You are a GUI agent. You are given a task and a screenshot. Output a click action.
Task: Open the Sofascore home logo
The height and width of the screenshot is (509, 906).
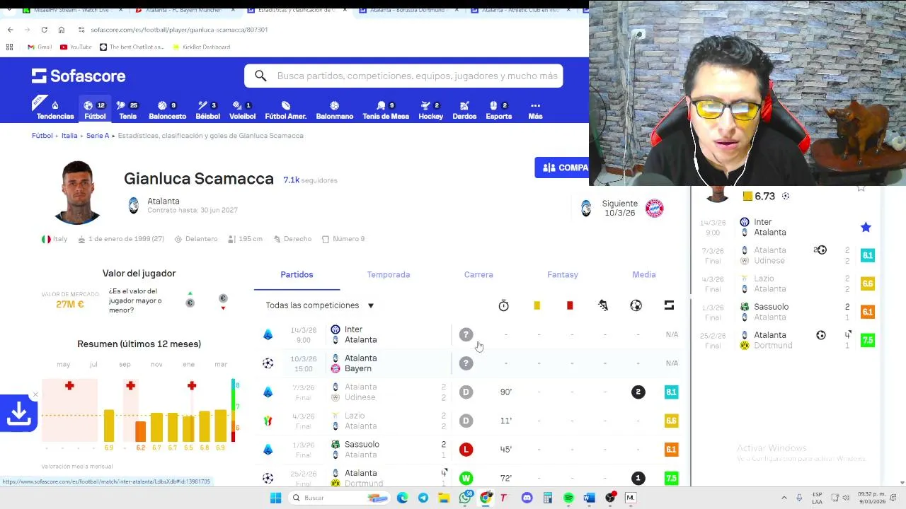[79, 76]
